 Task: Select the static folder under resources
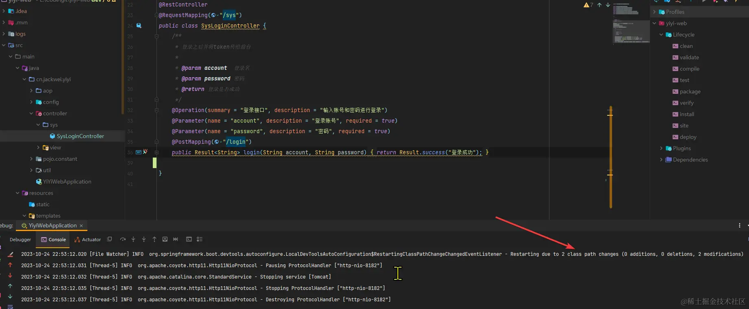pyautogui.click(x=39, y=204)
